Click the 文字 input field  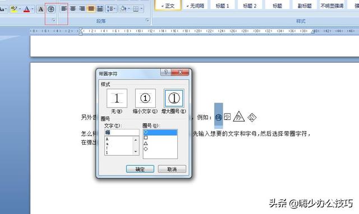tap(122, 132)
